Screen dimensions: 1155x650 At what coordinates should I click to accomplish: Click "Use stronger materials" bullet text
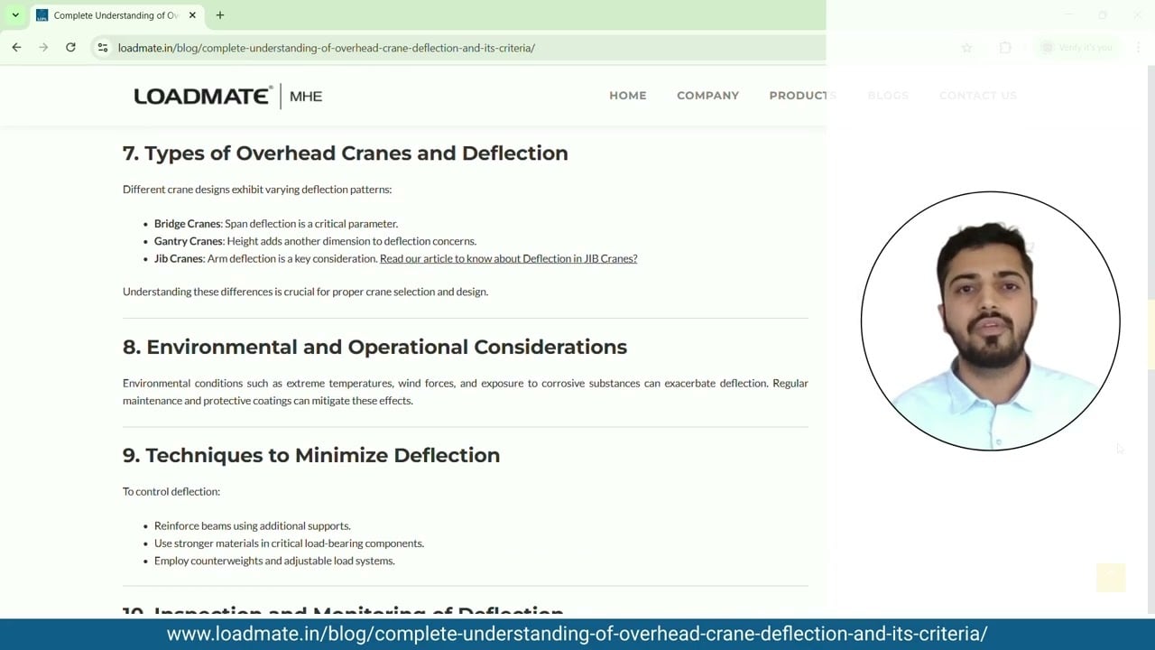click(289, 543)
